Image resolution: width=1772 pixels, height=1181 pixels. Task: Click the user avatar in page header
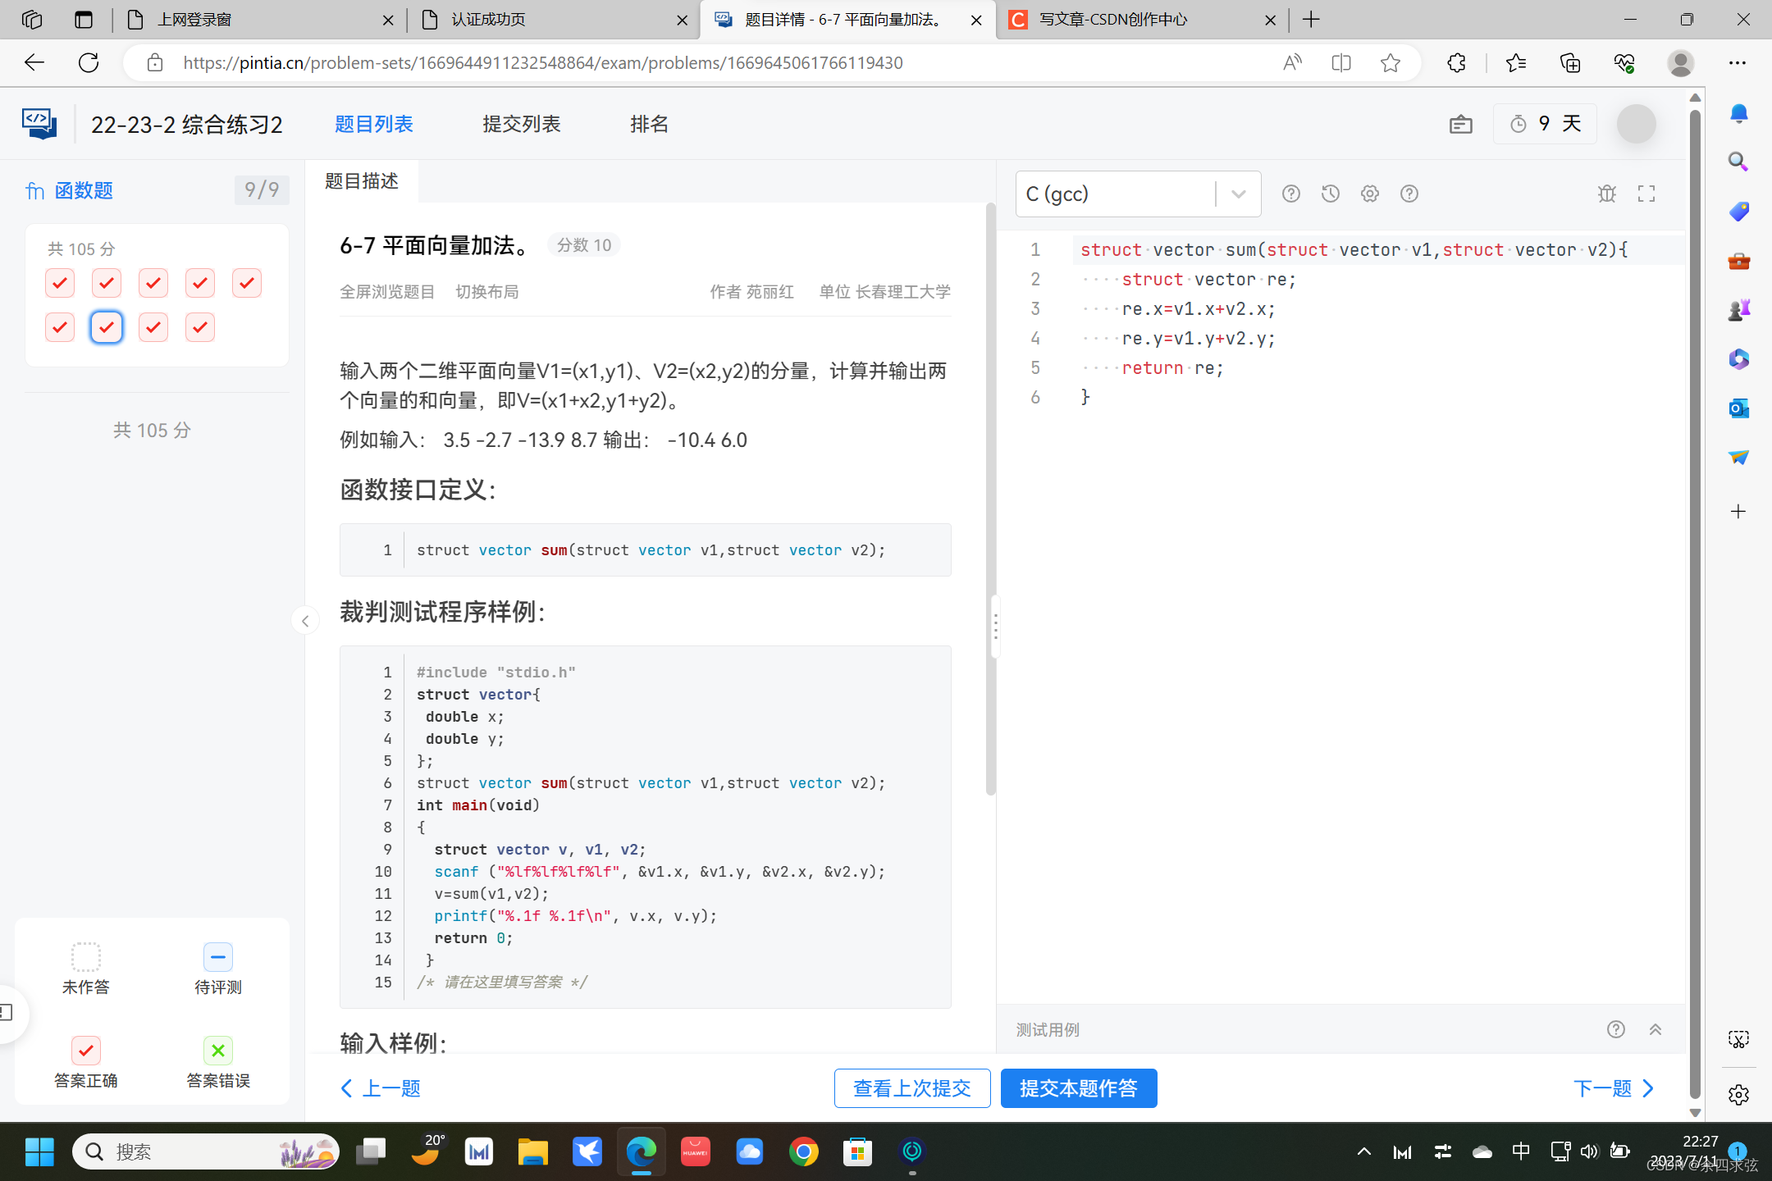pyautogui.click(x=1636, y=125)
